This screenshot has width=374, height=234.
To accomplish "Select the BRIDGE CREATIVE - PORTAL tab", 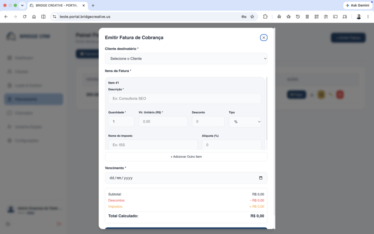I will coord(57,5).
